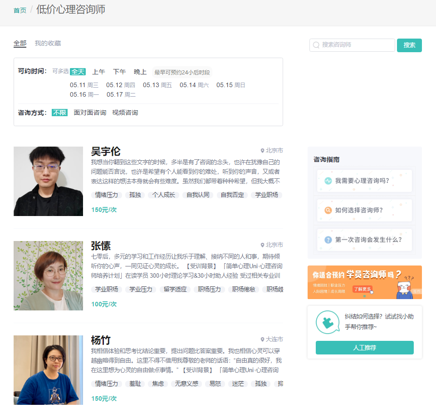Click location pin on 吴宇伦's card
Image resolution: width=436 pixels, height=413 pixels.
coord(262,151)
